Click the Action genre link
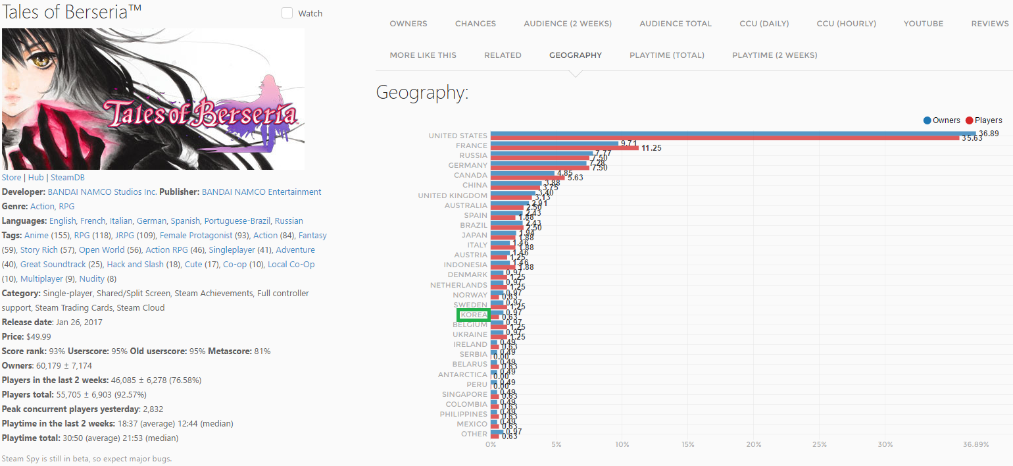This screenshot has width=1013, height=466. [x=42, y=207]
